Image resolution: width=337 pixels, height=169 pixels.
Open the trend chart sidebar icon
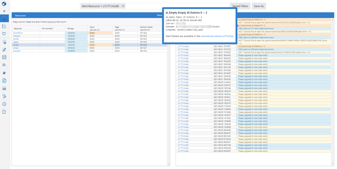(4, 26)
